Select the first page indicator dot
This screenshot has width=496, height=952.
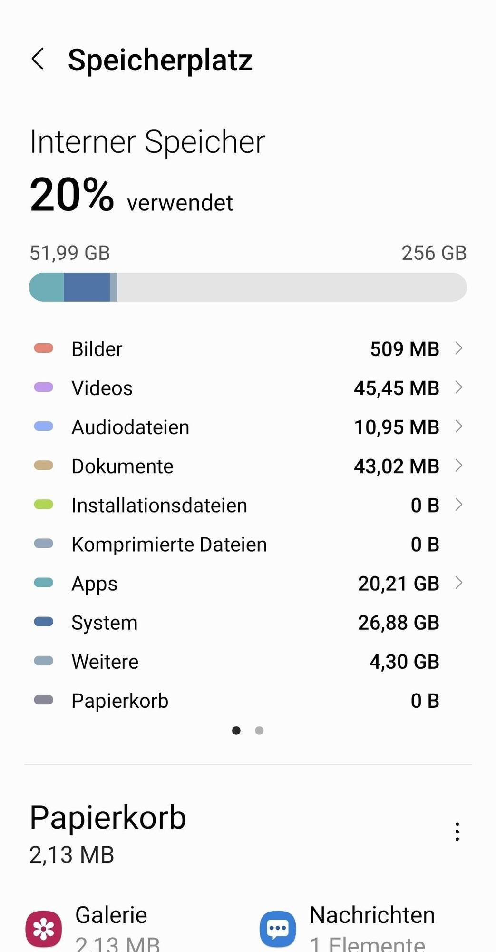pyautogui.click(x=236, y=730)
